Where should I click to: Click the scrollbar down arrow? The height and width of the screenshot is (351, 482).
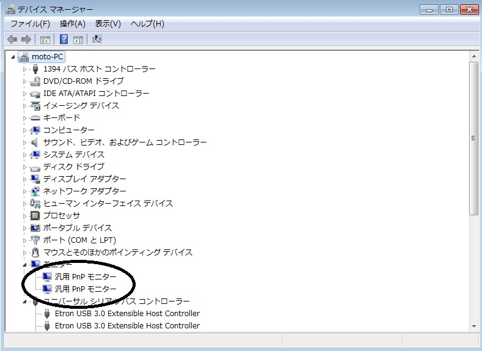474,327
